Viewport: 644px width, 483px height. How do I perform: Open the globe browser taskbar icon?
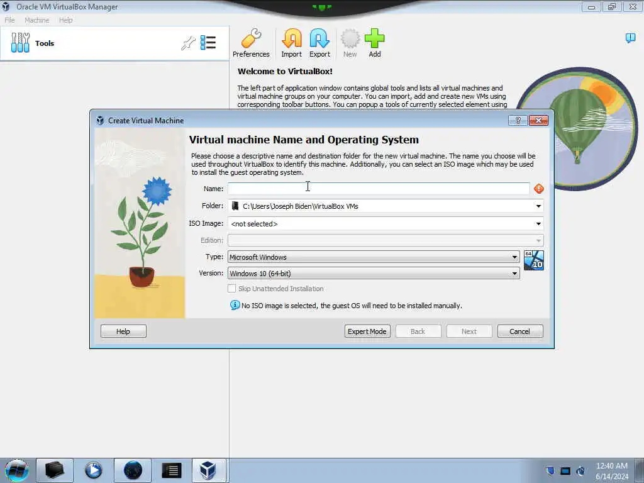(133, 470)
